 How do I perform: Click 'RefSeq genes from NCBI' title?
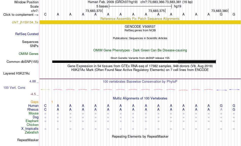tap(140, 30)
